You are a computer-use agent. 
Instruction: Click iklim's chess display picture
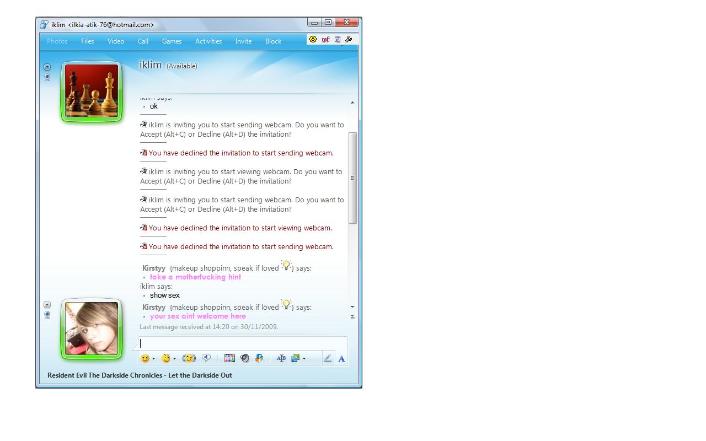(x=92, y=91)
